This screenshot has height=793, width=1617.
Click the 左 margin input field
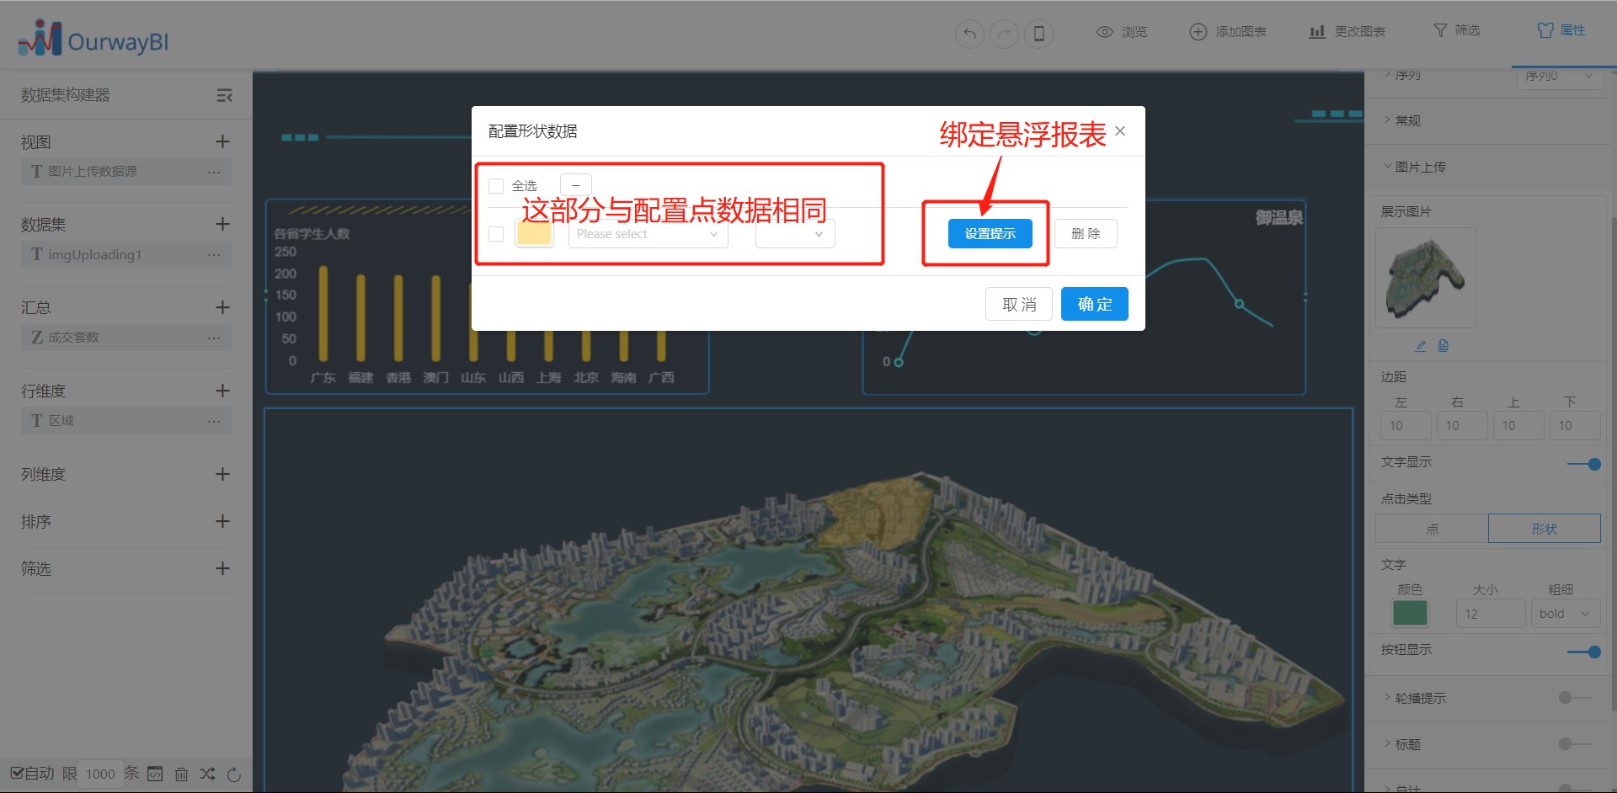(1405, 425)
